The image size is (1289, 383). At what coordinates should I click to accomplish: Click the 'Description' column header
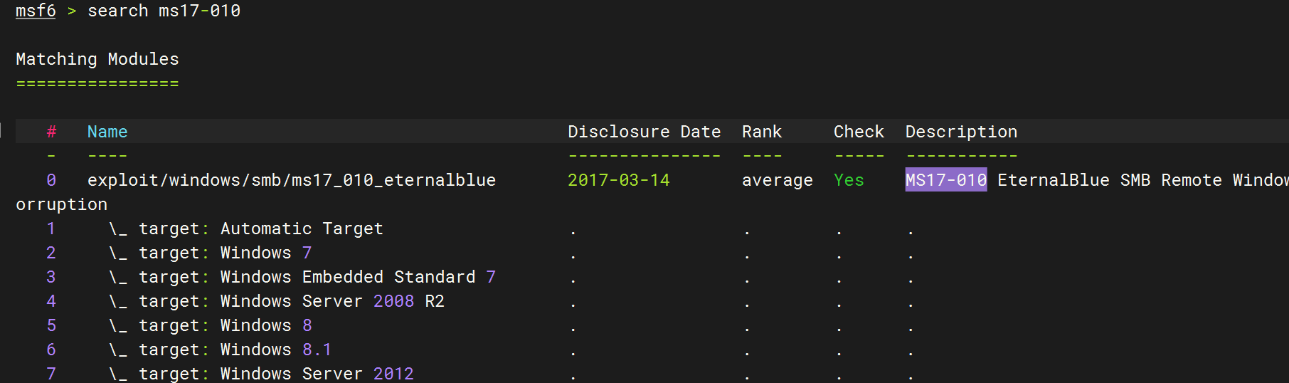click(961, 132)
